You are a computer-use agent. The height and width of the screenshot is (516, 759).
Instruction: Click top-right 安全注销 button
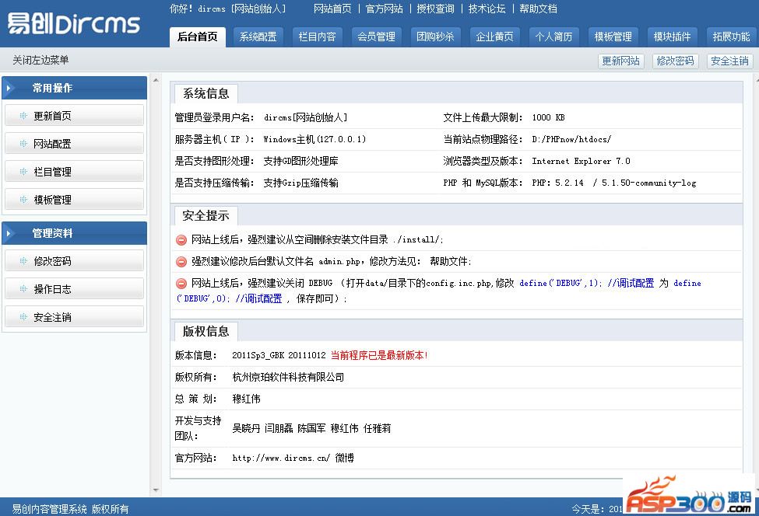729,61
